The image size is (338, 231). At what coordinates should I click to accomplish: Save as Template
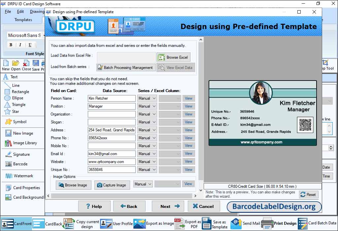coord(215,224)
